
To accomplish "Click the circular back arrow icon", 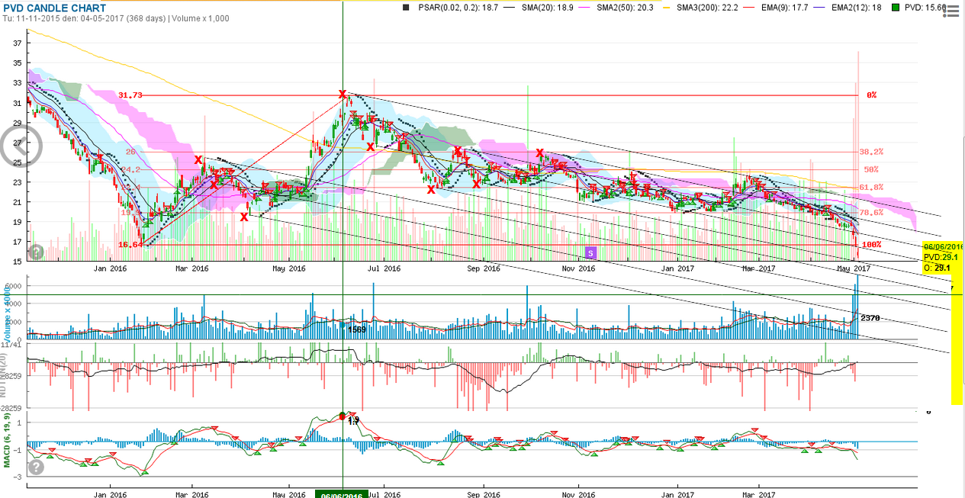I will coord(21,147).
